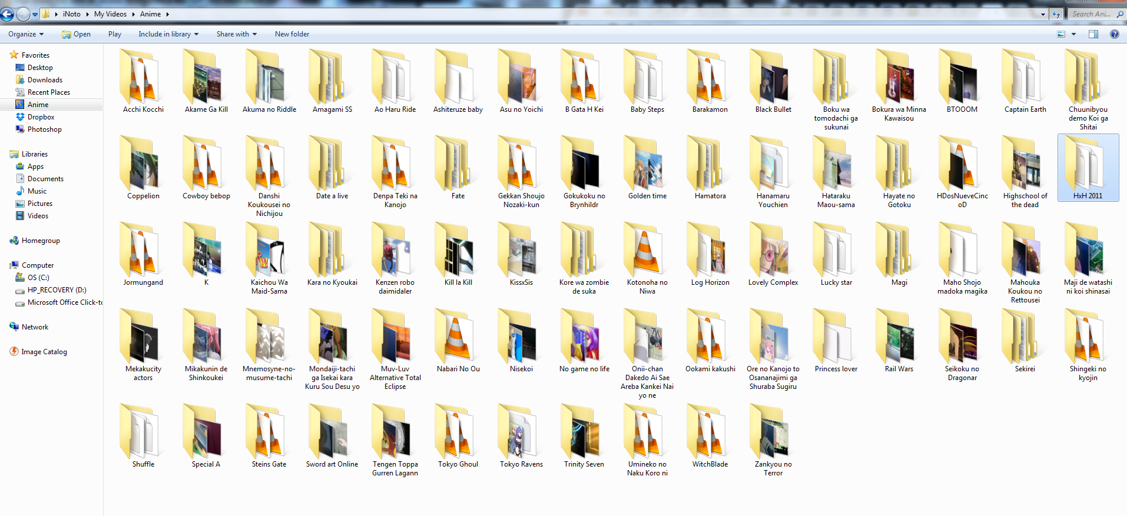Open the No game no life folder
Image resolution: width=1127 pixels, height=516 pixels.
[584, 341]
